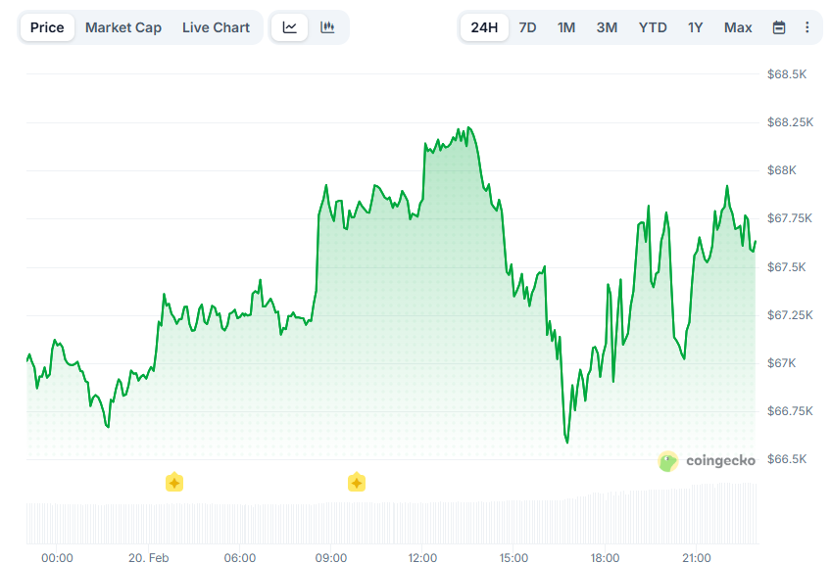Screen dimensions: 831x564
Task: Choose the 3M time range
Action: 607,27
